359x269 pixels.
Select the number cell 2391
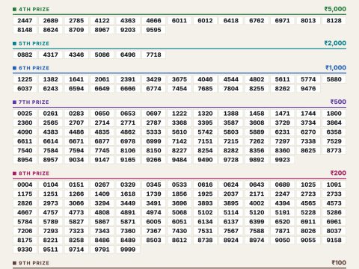128,79
